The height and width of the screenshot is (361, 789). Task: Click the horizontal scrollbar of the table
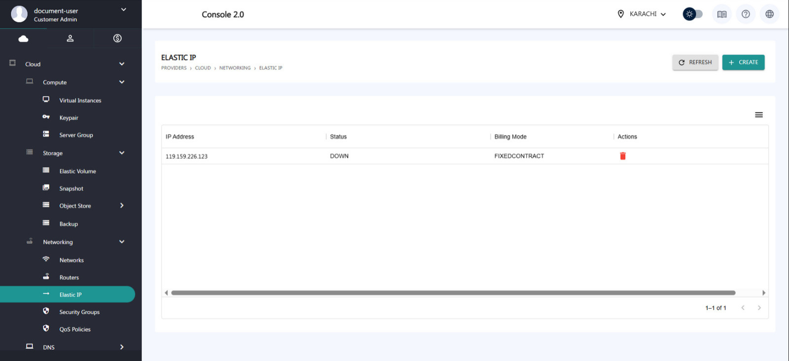(453, 293)
